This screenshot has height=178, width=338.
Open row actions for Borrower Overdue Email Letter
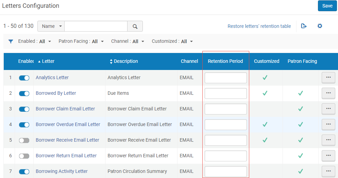pos(328,124)
